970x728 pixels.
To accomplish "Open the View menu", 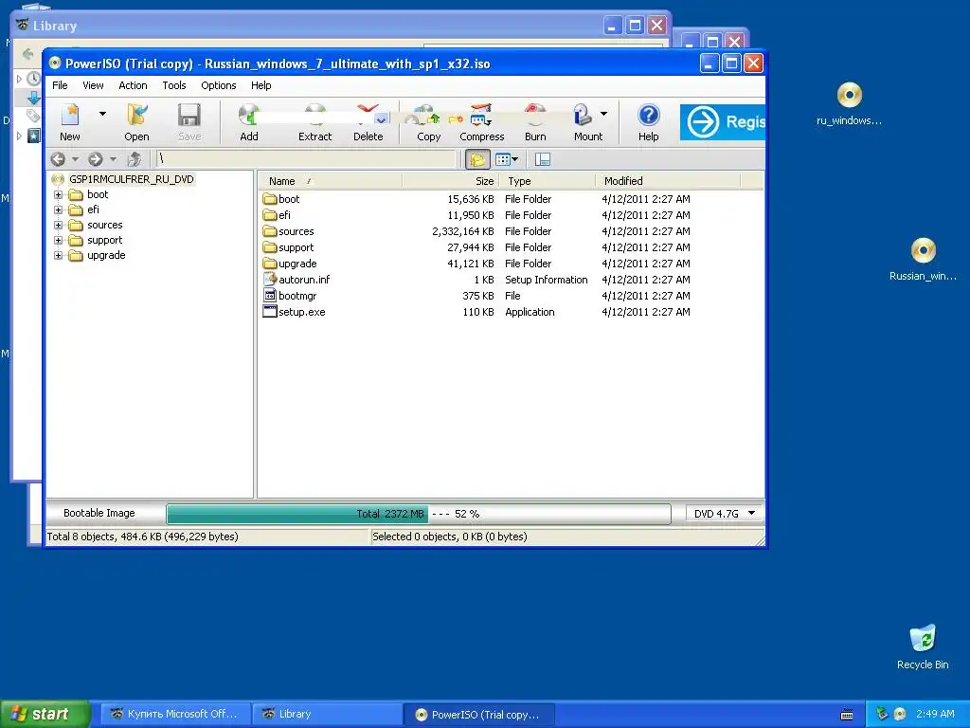I will 93,85.
